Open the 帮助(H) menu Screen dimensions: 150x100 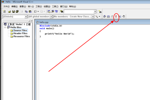click(x=72, y=6)
